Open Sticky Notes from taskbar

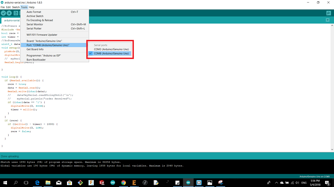pos(178,183)
